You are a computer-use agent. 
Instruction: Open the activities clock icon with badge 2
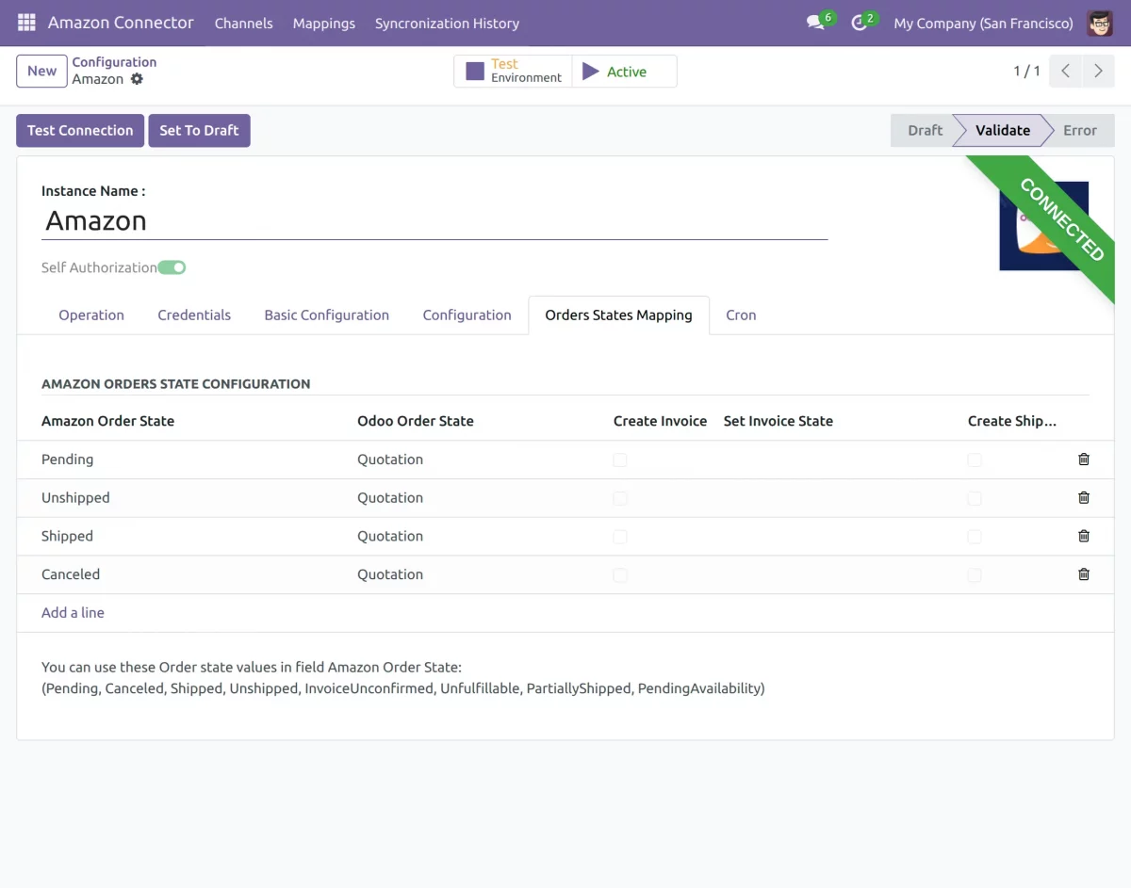point(859,23)
